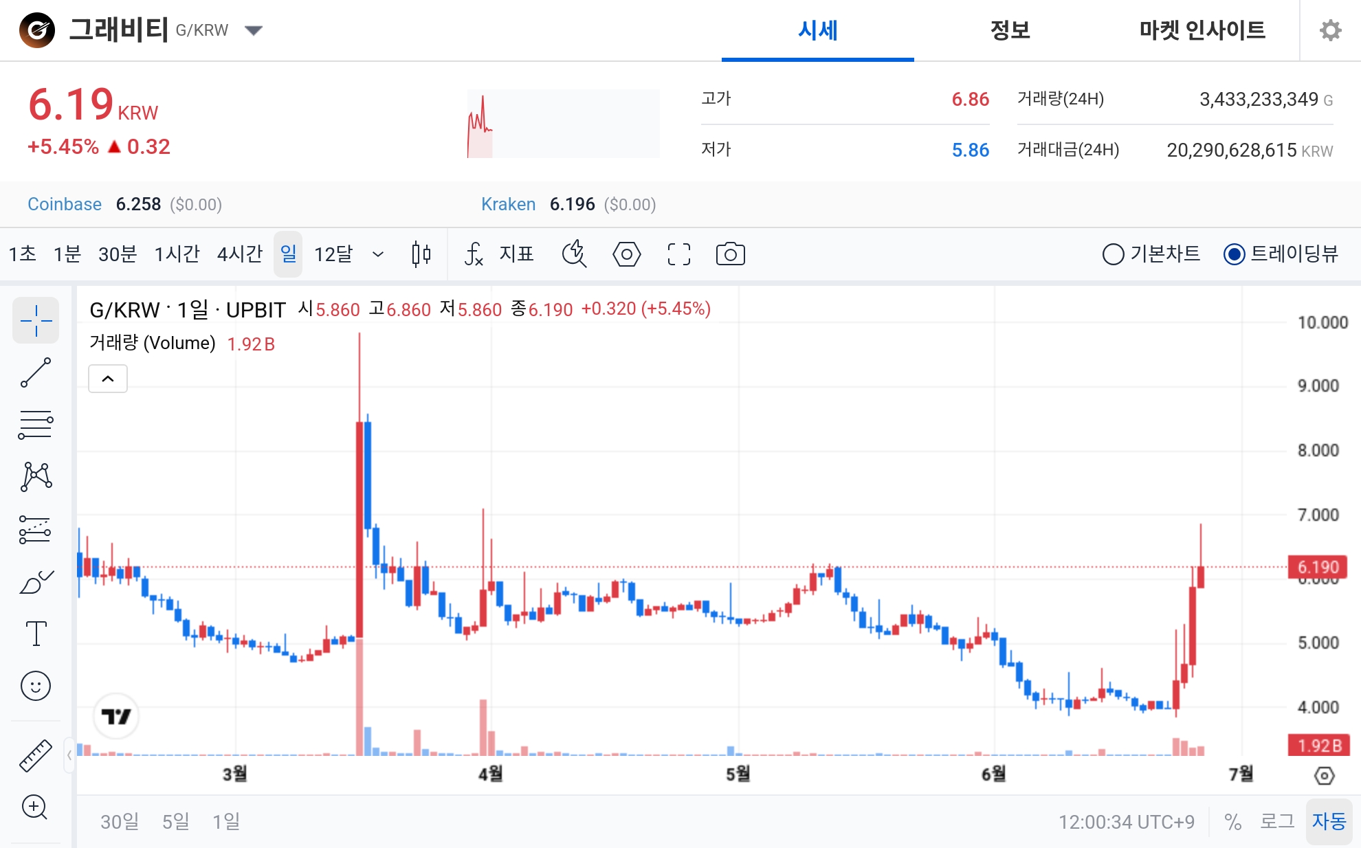This screenshot has width=1361, height=848.
Task: Open the forecasting and measurement tools
Action: pyautogui.click(x=36, y=529)
